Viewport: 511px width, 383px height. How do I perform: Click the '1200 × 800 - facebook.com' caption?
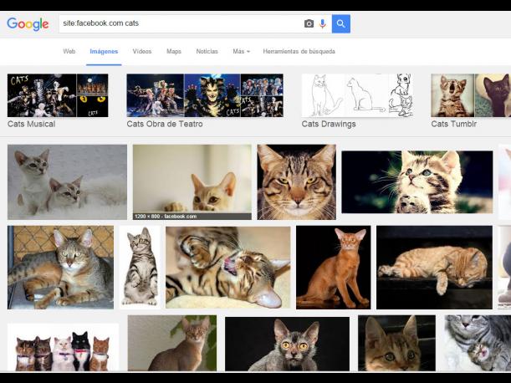tap(166, 217)
